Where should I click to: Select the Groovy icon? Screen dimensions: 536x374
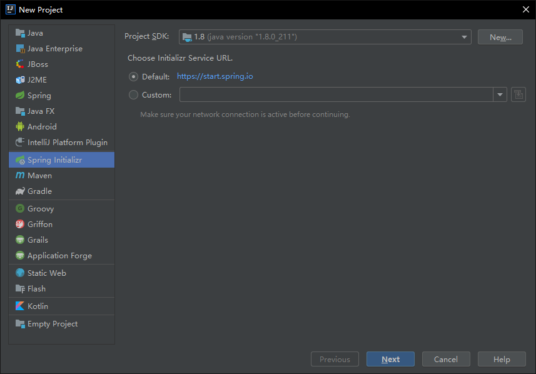click(x=20, y=208)
